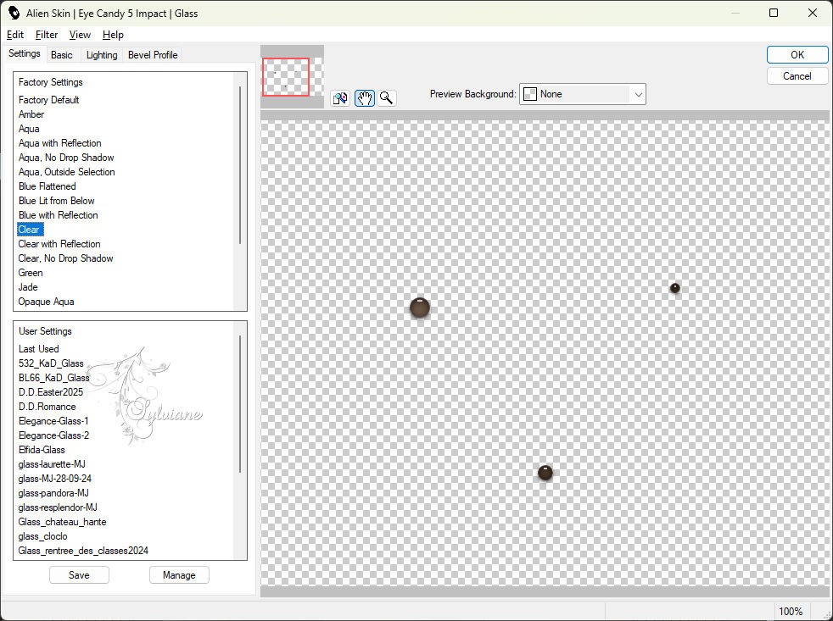Select Clear, No Drop Shadow preset
The width and height of the screenshot is (833, 621).
pyautogui.click(x=65, y=258)
